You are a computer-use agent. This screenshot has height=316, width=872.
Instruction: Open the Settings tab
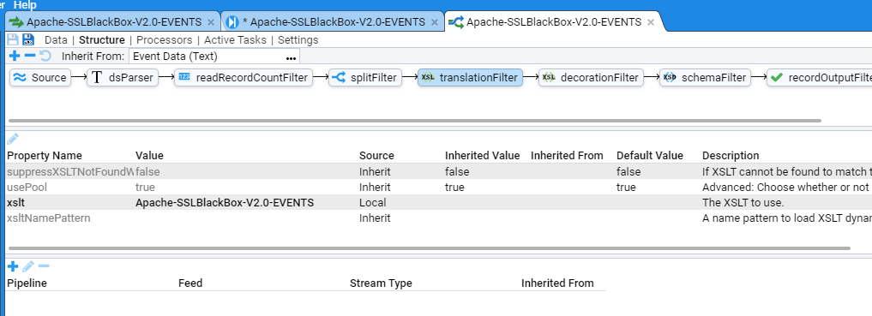298,40
